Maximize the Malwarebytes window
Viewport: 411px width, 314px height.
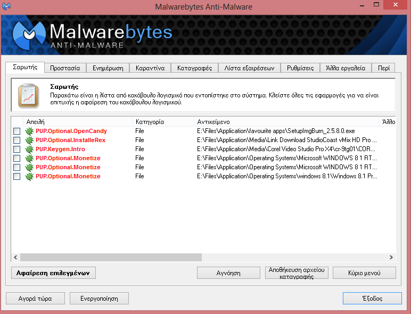click(x=376, y=4)
